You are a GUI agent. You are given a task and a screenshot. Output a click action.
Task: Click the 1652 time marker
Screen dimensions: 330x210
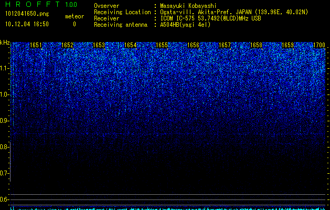67,45
